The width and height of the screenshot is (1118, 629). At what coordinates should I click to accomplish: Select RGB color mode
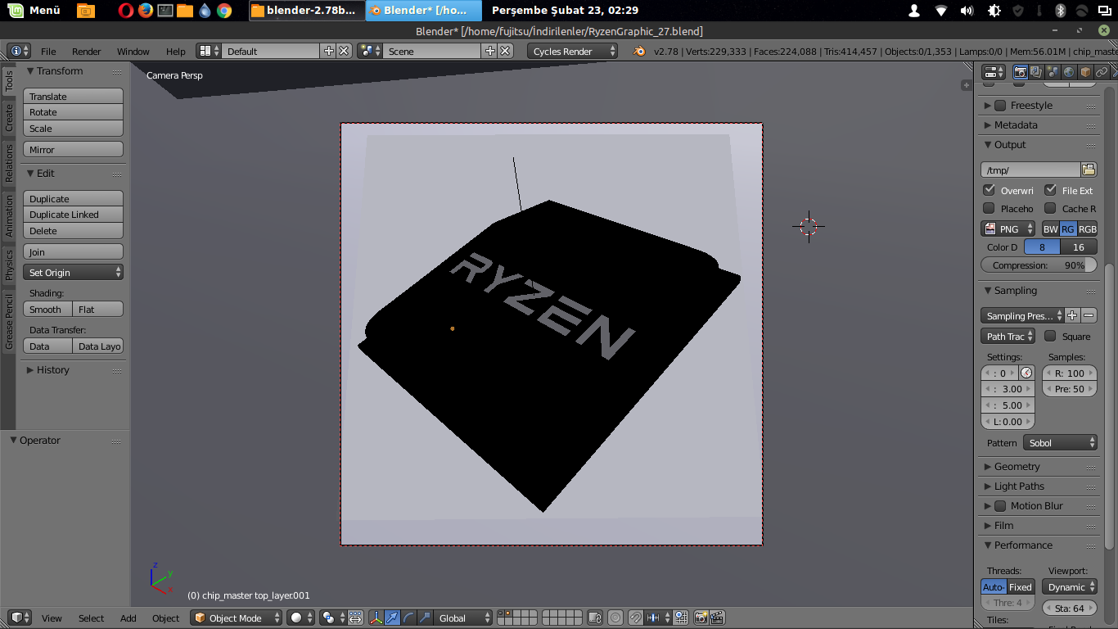(x=1087, y=229)
